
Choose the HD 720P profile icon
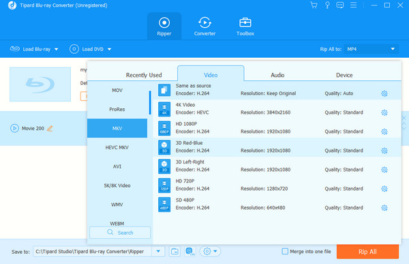click(164, 185)
